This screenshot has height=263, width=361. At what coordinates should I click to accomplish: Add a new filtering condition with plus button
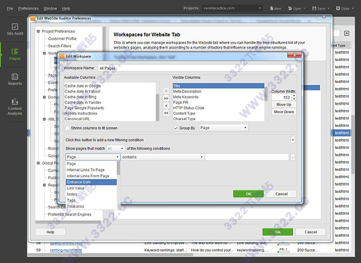[x=292, y=139]
